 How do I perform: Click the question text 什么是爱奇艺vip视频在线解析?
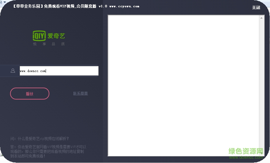pos(43,139)
